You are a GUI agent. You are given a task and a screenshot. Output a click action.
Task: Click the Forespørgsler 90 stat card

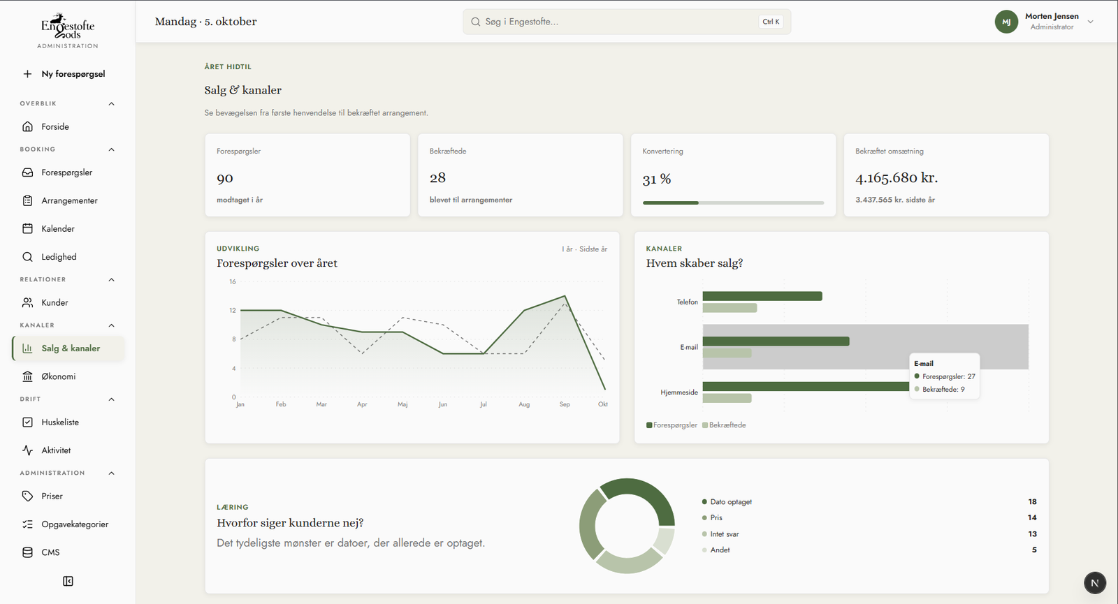click(x=307, y=175)
